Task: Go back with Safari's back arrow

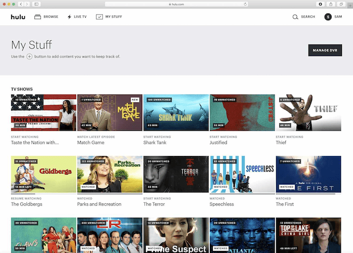Action: (21, 4)
